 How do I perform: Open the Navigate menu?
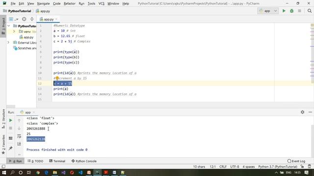(x=43, y=3)
